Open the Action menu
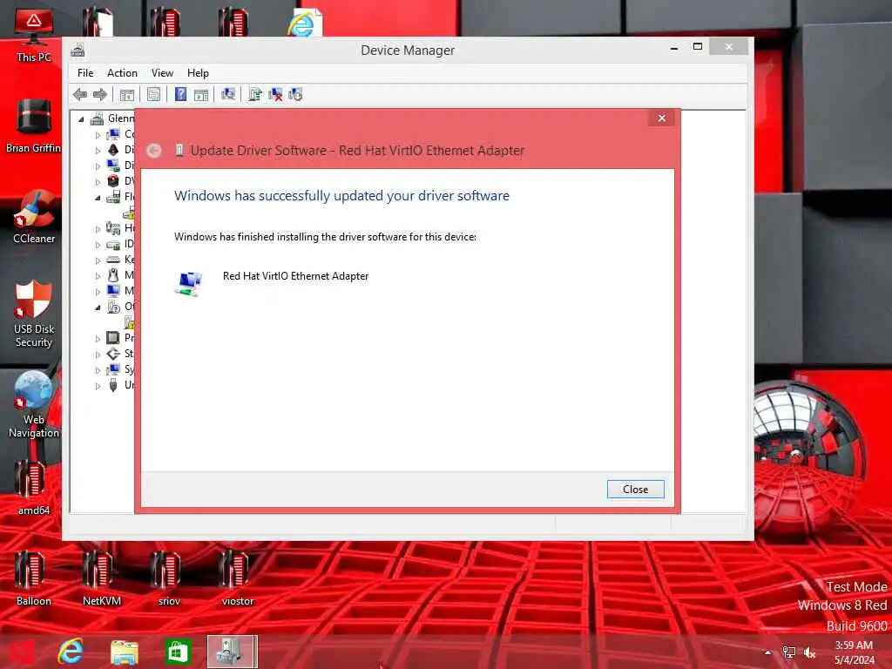Image resolution: width=892 pixels, height=669 pixels. pyautogui.click(x=122, y=73)
